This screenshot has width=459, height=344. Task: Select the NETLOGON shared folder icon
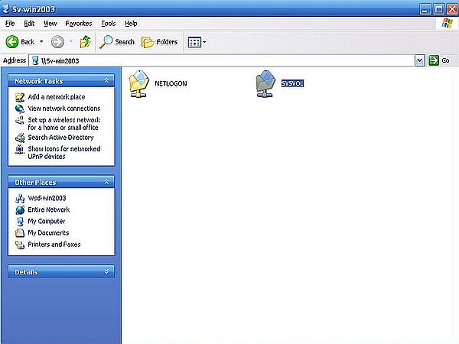(x=139, y=83)
